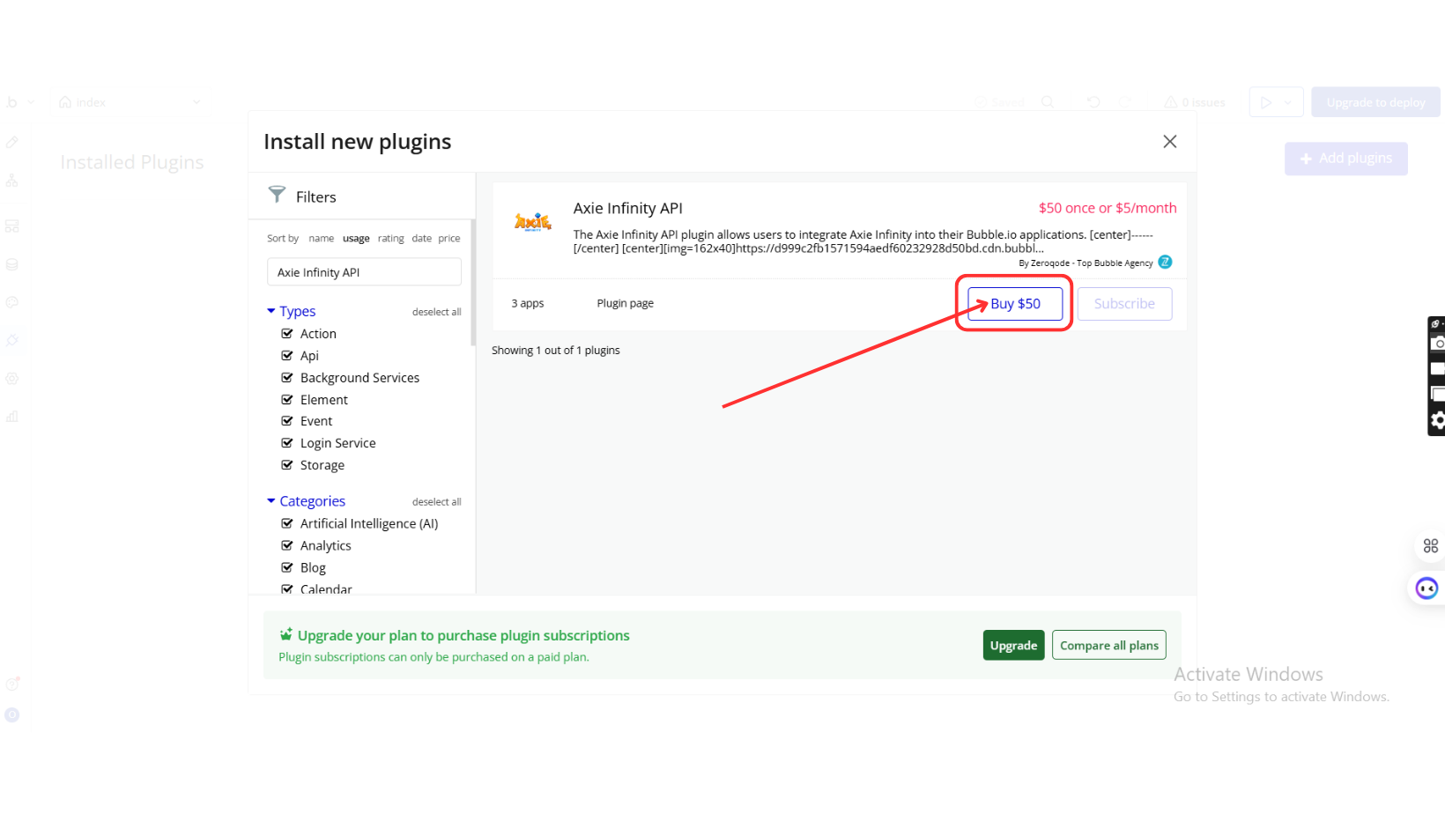This screenshot has width=1445, height=814.
Task: Open the Settings gear icon in left sidebar
Action: tap(12, 379)
